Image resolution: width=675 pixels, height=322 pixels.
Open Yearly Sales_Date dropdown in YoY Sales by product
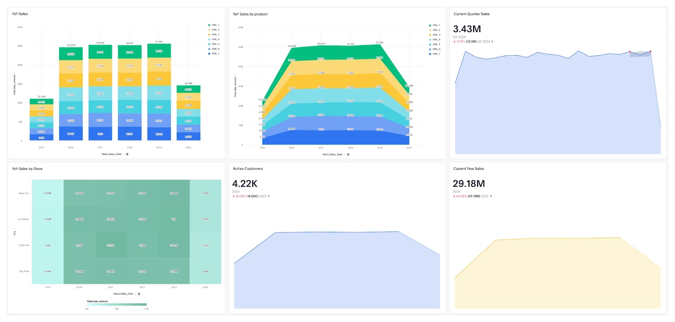[333, 155]
